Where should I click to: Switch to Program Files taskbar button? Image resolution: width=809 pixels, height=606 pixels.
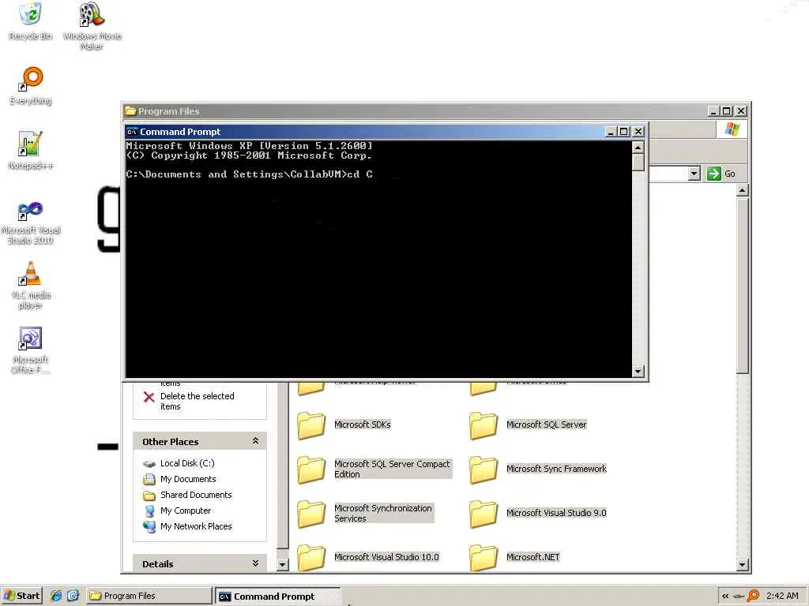(x=149, y=596)
